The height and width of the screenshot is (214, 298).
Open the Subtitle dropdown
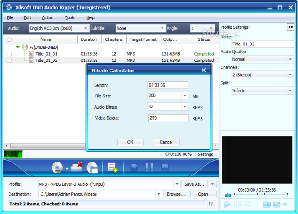coord(162,28)
